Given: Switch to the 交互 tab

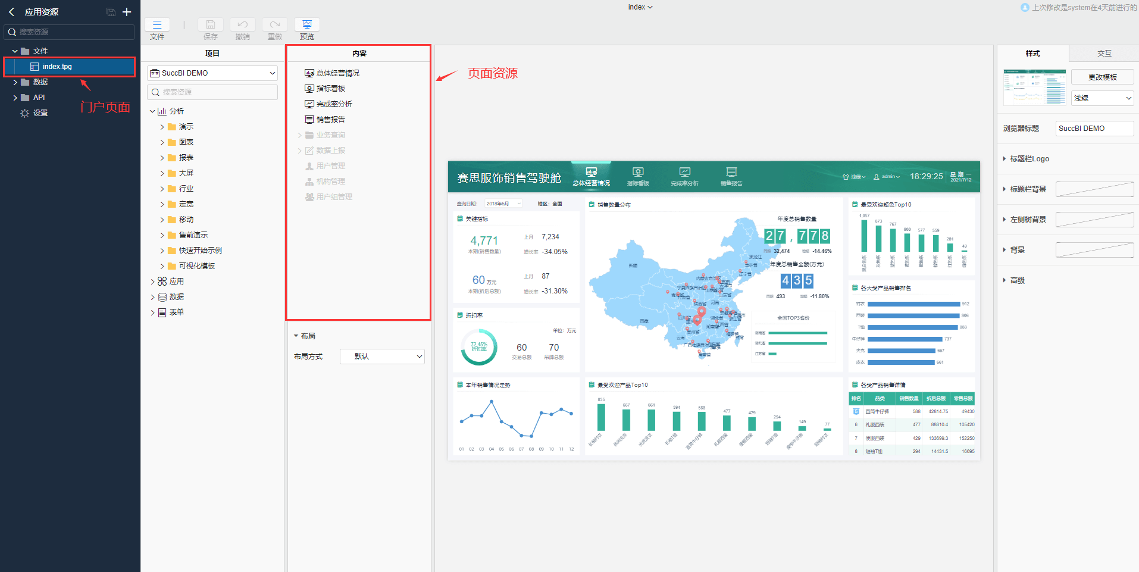Looking at the screenshot, I should pos(1104,54).
